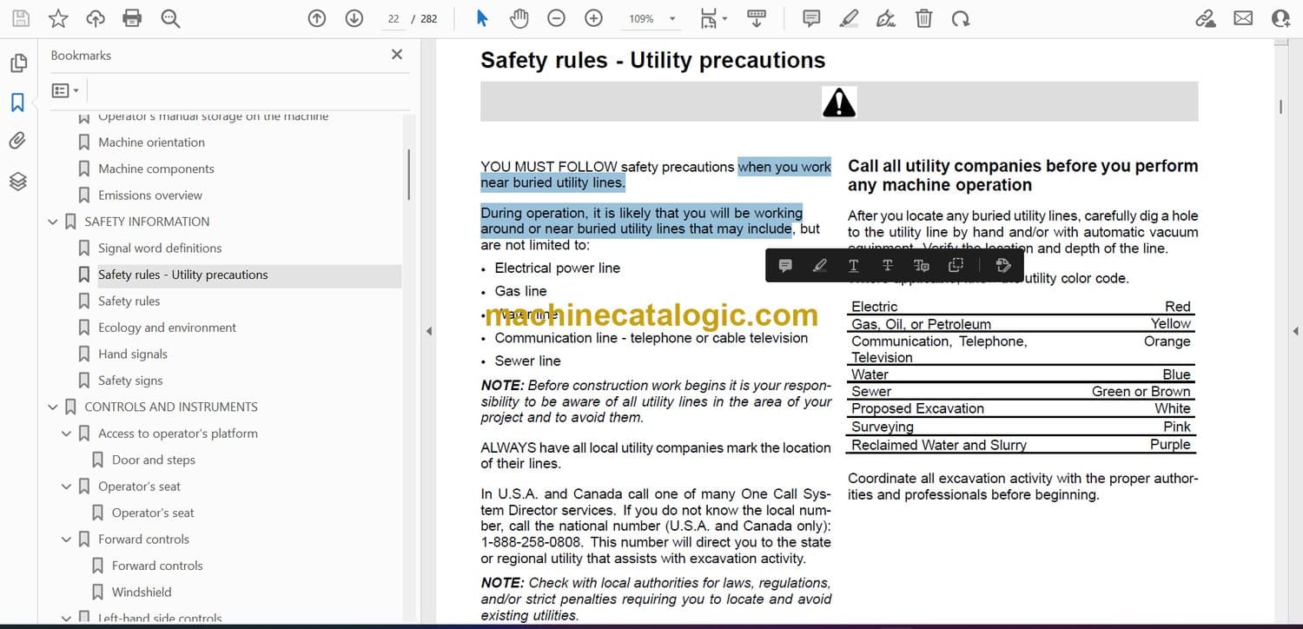
Task: Strike through the selected text
Action: [x=887, y=266]
